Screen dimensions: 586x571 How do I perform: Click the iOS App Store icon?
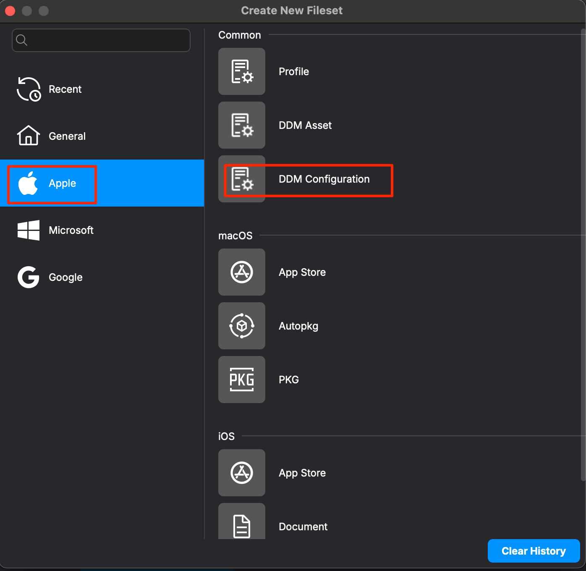[242, 473]
